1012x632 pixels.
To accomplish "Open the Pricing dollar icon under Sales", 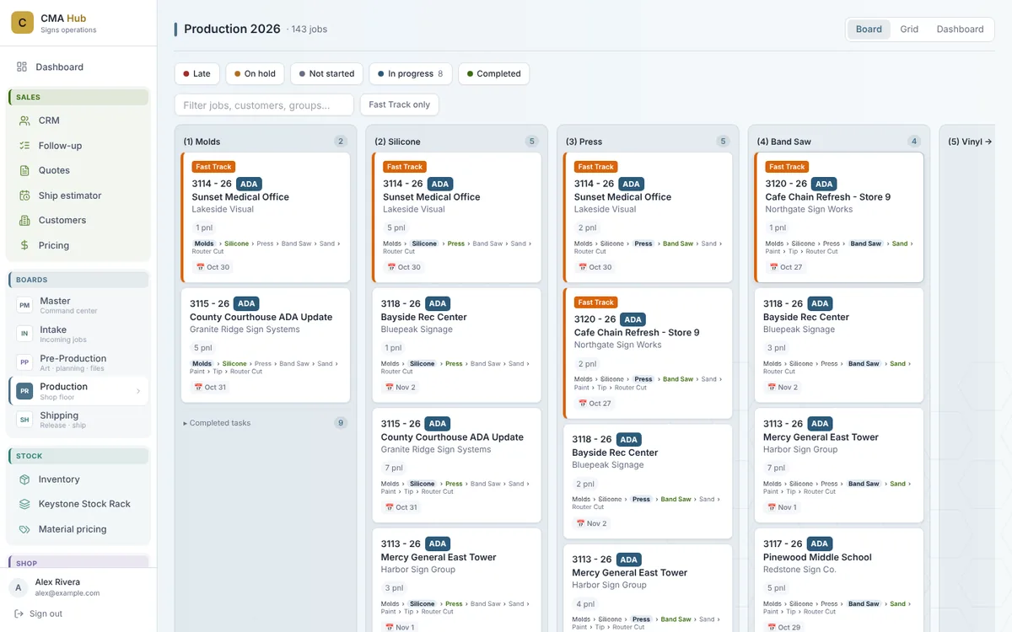I will [24, 245].
